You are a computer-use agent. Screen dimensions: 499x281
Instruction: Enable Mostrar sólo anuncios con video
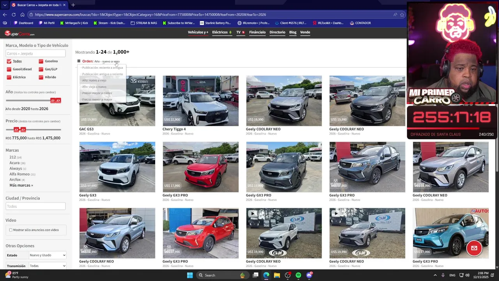click(x=11, y=230)
